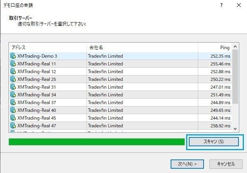
Task: Click the 252.35 ms ping value
Action: [x=220, y=56]
